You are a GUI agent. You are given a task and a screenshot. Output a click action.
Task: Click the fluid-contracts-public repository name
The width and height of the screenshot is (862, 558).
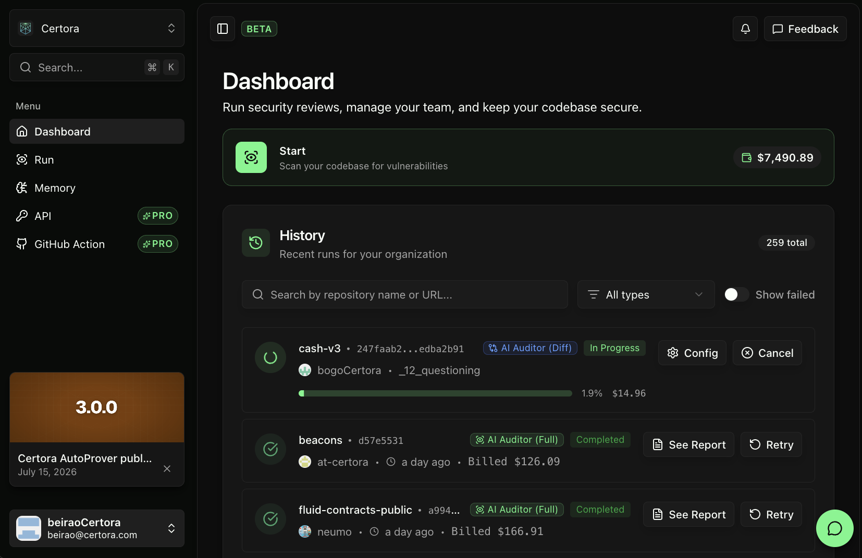pos(355,510)
